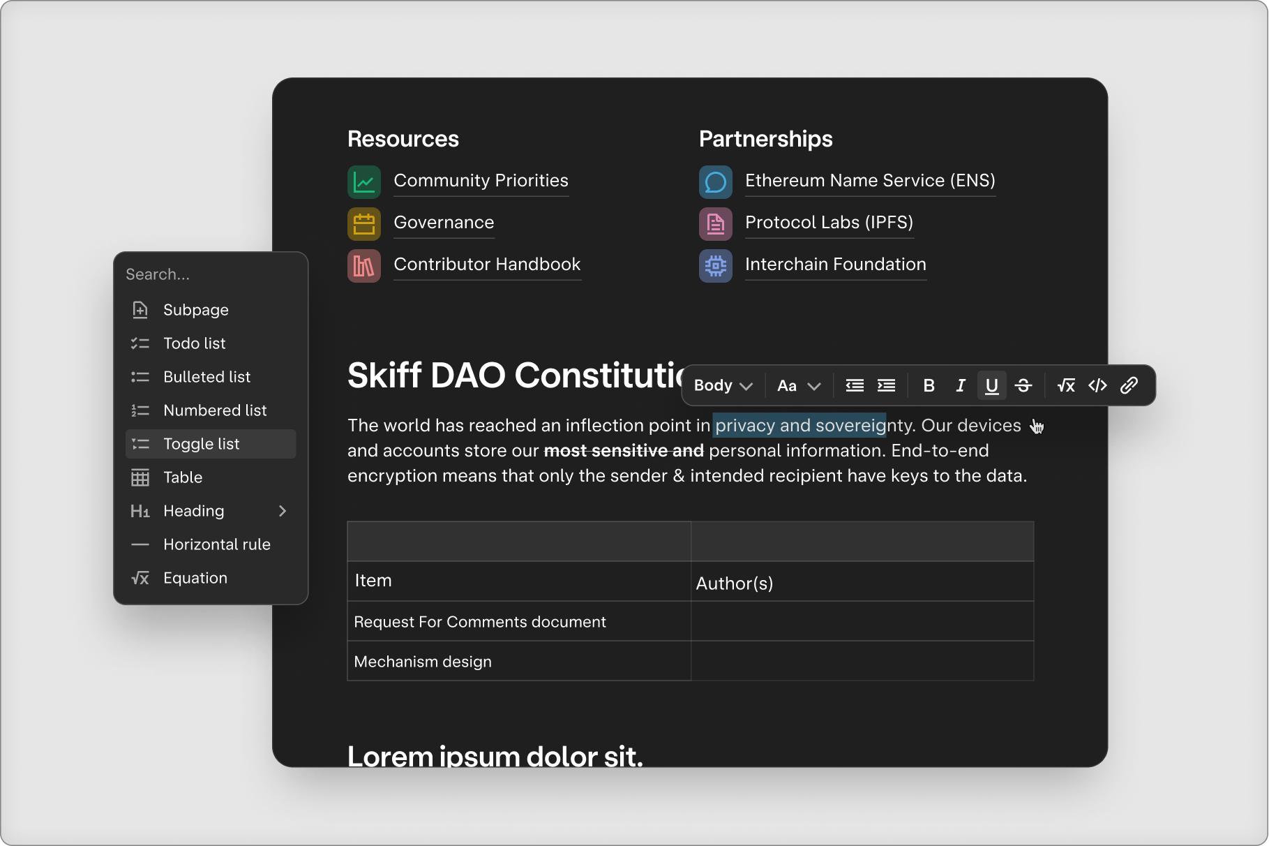Select the Toggle list menu entry
Image resolution: width=1269 pixels, height=846 pixels.
211,444
